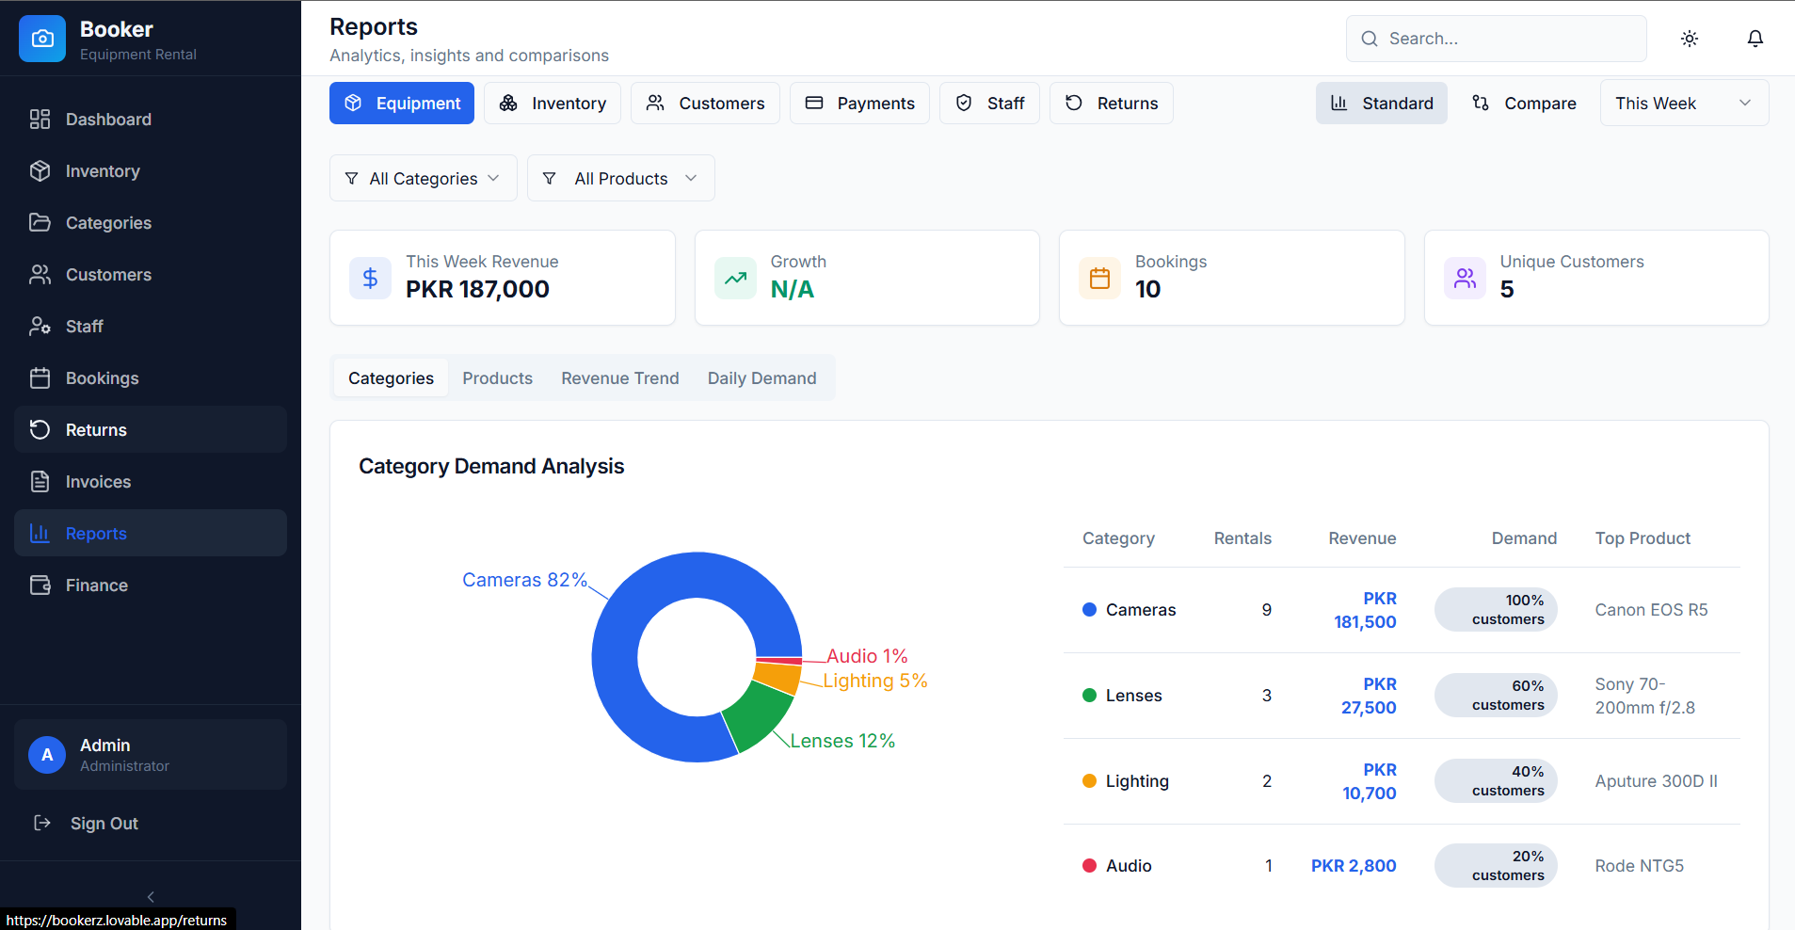Switch to the Returns report tab
The height and width of the screenshot is (930, 1795).
[1112, 104]
